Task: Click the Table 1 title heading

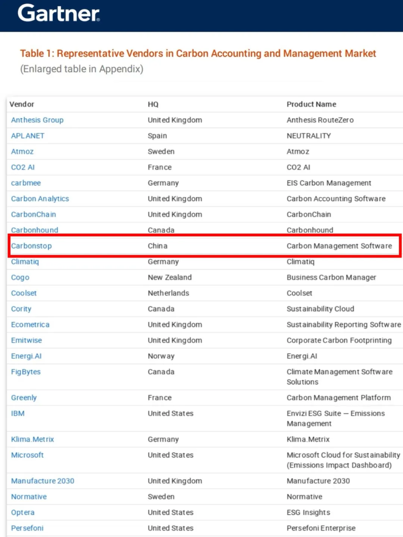Action: point(198,54)
